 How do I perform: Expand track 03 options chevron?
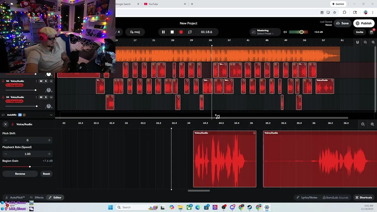pyautogui.click(x=51, y=81)
